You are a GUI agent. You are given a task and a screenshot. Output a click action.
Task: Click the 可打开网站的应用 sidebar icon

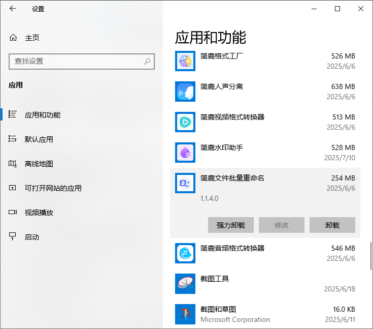click(x=12, y=188)
